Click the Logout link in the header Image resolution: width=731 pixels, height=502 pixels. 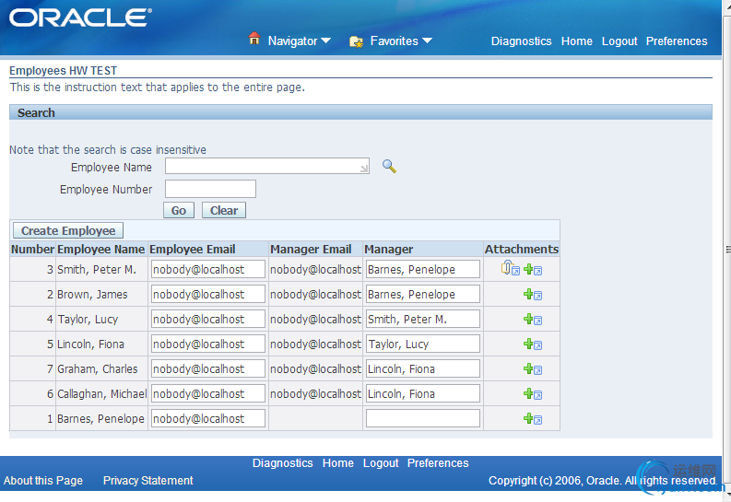[619, 41]
